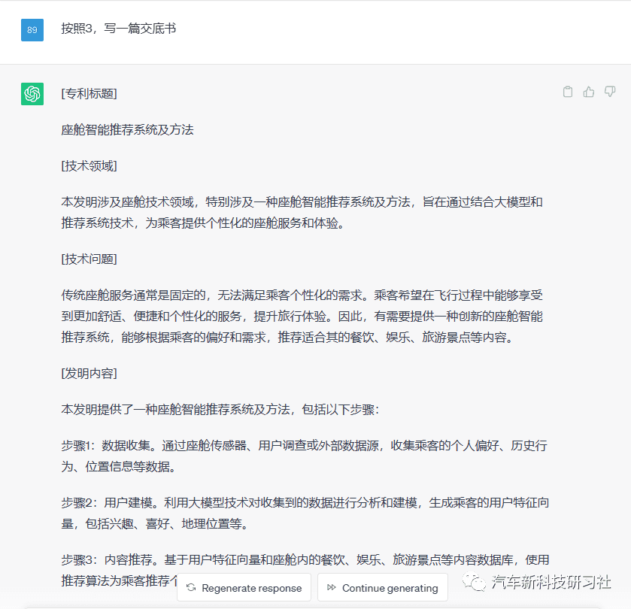This screenshot has width=631, height=609.
Task: Click the blue user avatar labeled 89
Action: click(x=32, y=30)
